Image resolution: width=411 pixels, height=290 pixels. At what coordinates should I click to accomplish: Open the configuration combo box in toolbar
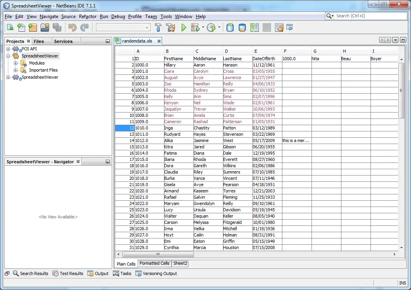tap(123, 28)
